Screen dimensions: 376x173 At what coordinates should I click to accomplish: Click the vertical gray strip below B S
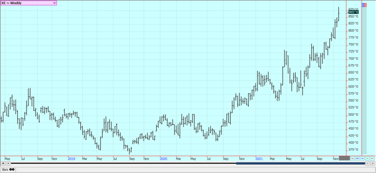(x=364, y=80)
